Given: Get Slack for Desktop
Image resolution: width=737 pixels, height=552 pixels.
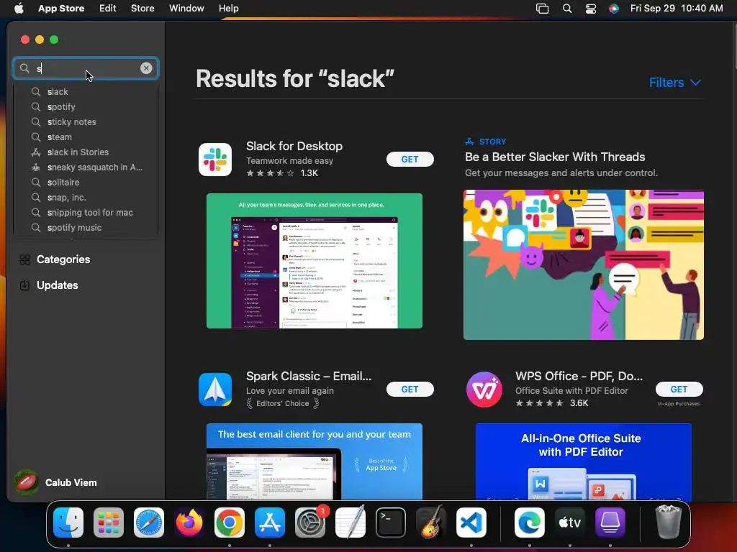Looking at the screenshot, I should pos(410,159).
